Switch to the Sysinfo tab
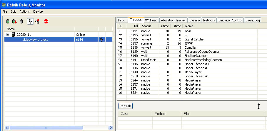The width and height of the screenshot is (267, 131). [x=195, y=20]
